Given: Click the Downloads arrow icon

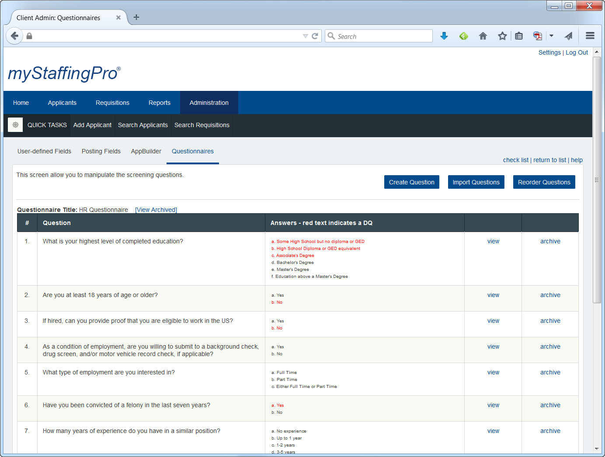Looking at the screenshot, I should [444, 36].
